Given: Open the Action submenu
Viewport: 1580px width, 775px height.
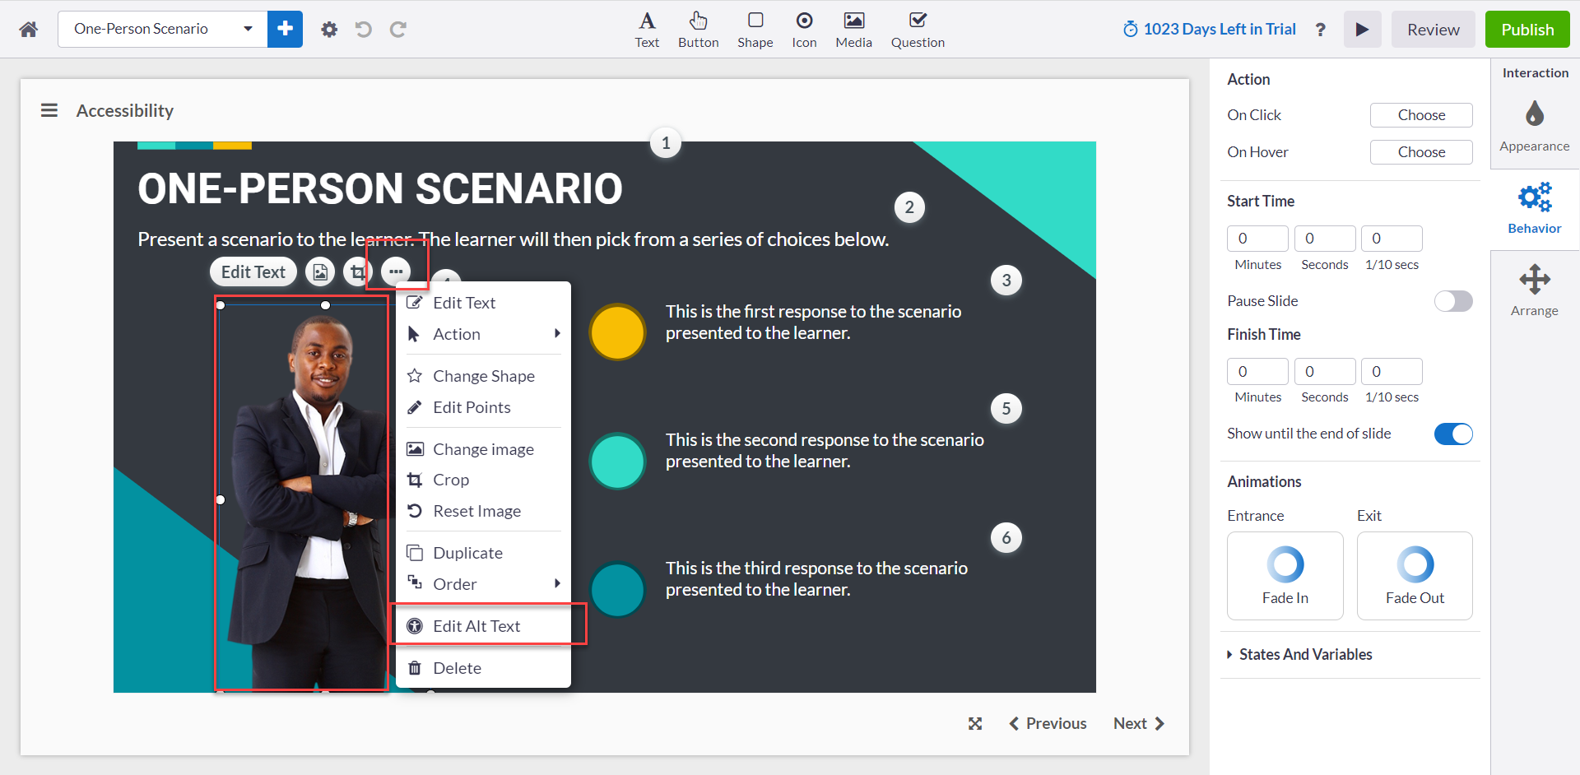Looking at the screenshot, I should click(483, 334).
